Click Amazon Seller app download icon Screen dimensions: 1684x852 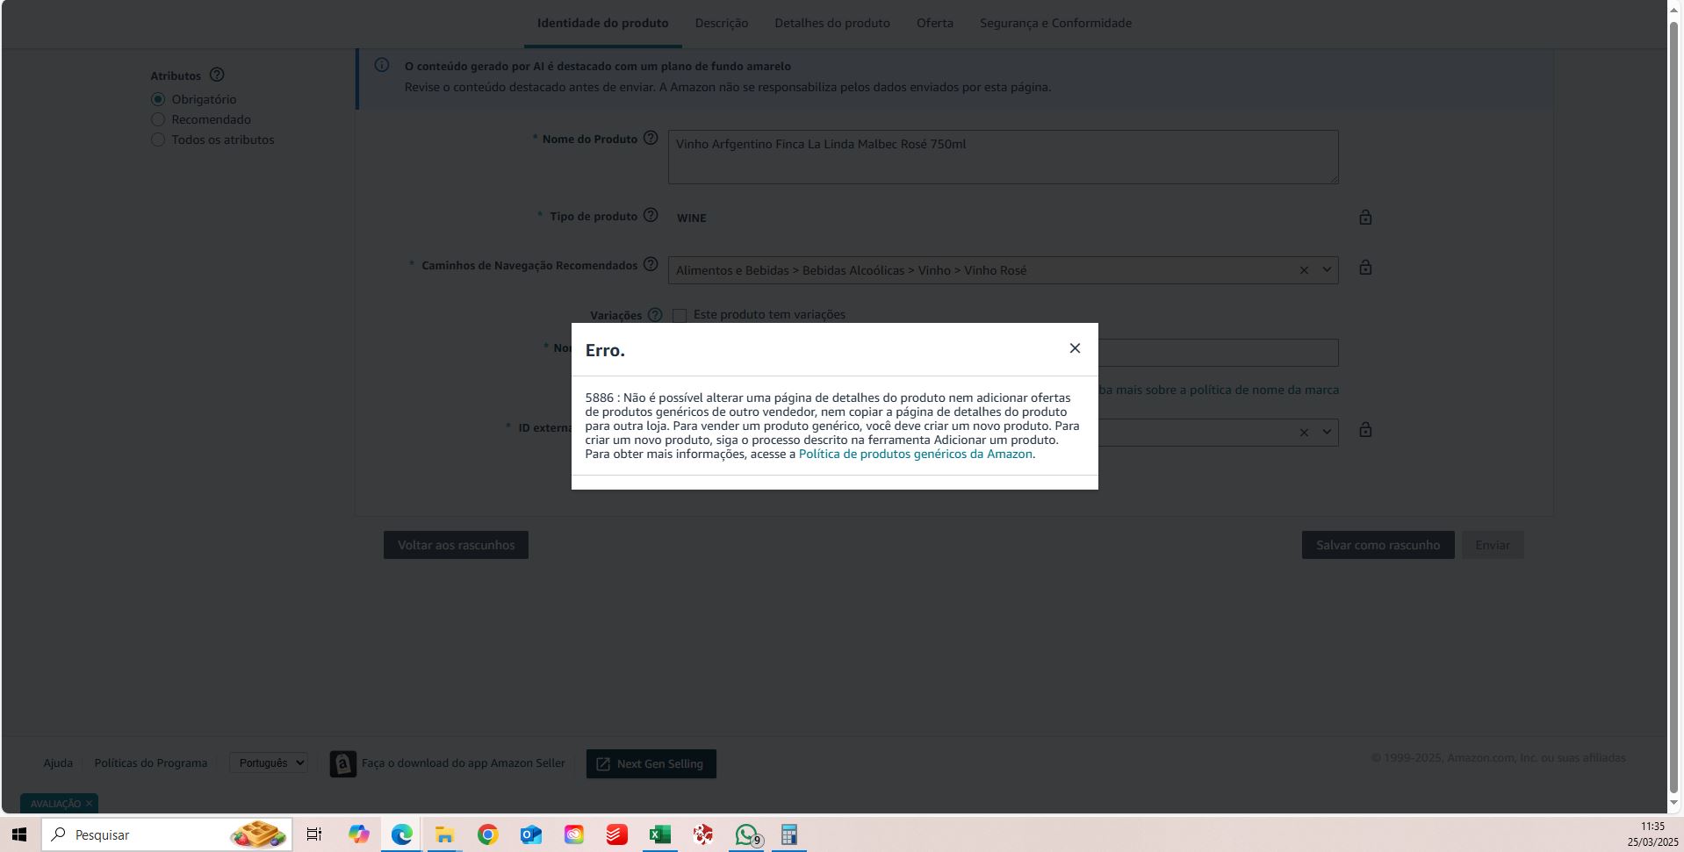coord(343,763)
